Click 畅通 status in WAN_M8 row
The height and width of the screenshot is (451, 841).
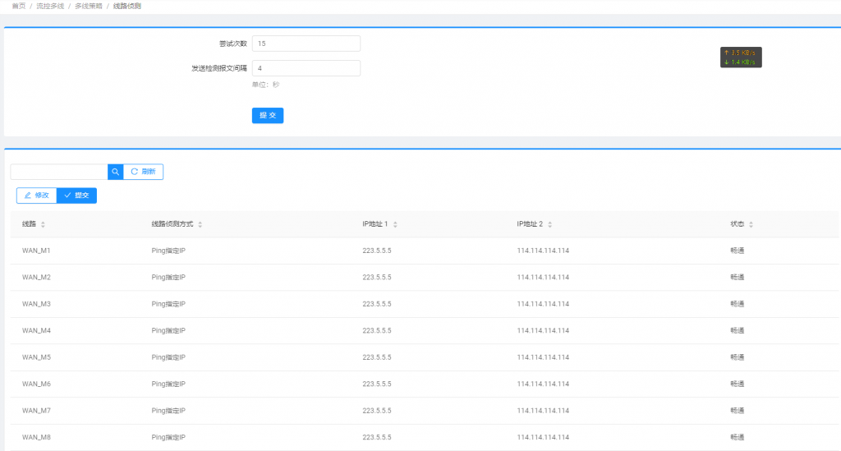(x=737, y=437)
